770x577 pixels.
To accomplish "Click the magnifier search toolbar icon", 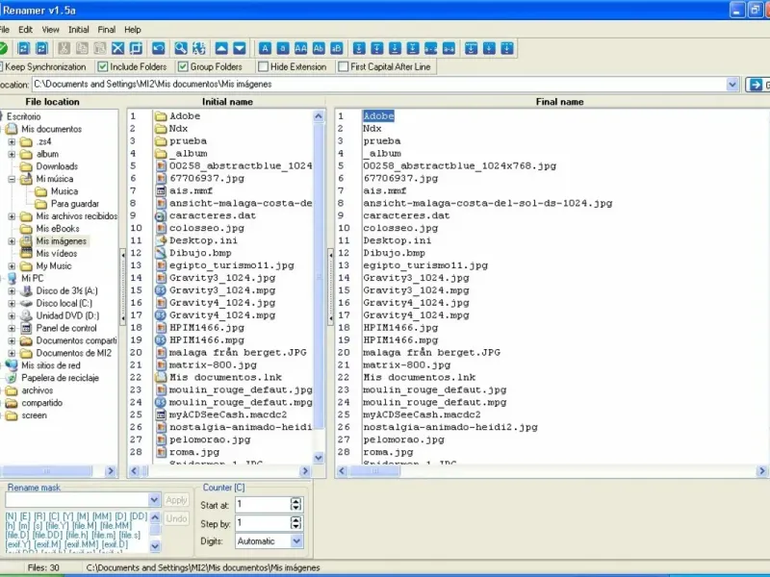I will [x=179, y=48].
